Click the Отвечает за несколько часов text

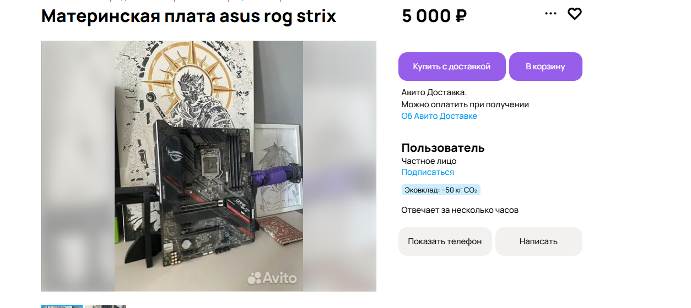[460, 210]
